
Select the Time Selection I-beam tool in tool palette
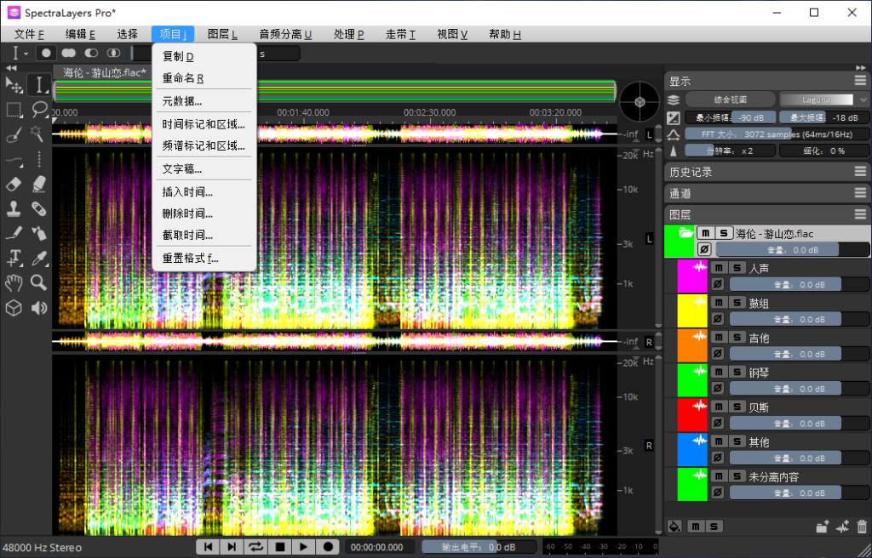coord(39,85)
